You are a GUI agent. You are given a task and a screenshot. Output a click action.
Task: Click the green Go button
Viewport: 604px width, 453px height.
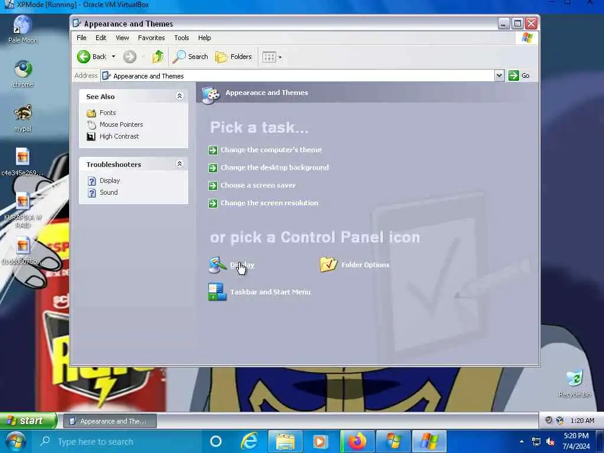[519, 75]
